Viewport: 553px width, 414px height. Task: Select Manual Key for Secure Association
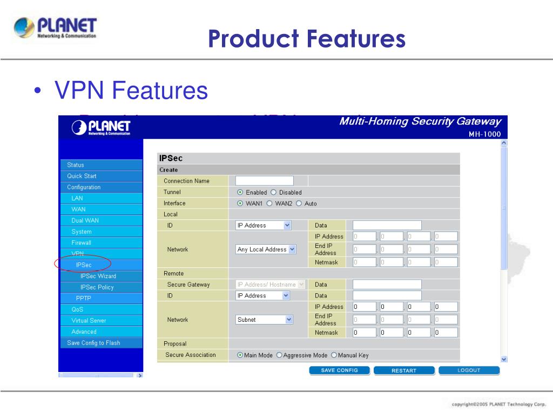334,355
